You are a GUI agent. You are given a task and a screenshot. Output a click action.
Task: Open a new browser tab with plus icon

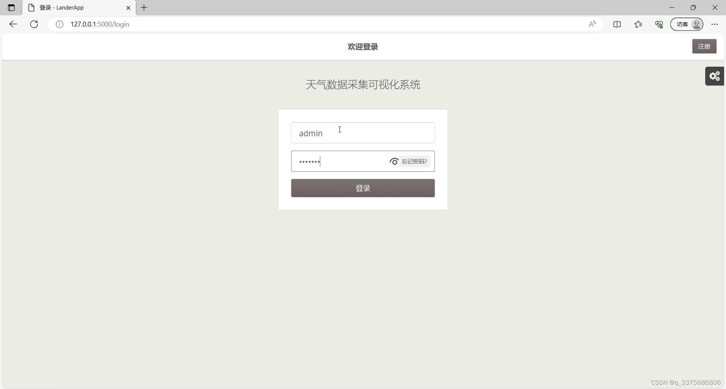pos(144,8)
